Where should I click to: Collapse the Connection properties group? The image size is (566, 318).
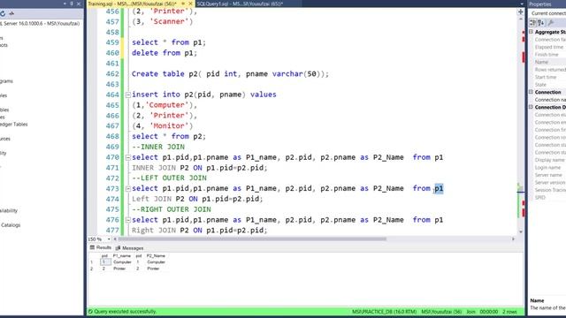coord(531,92)
